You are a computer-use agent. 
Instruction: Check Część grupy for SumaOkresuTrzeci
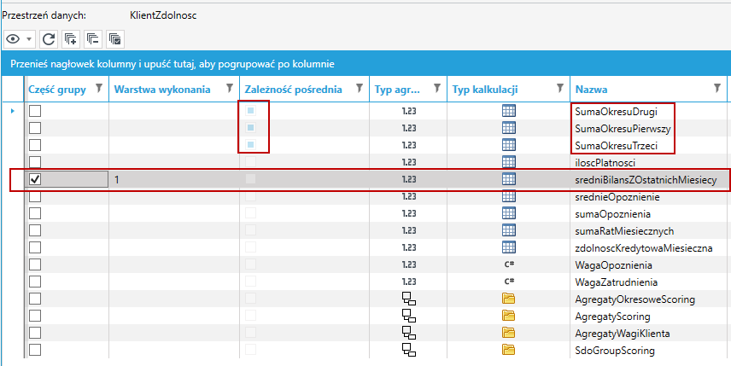35,145
